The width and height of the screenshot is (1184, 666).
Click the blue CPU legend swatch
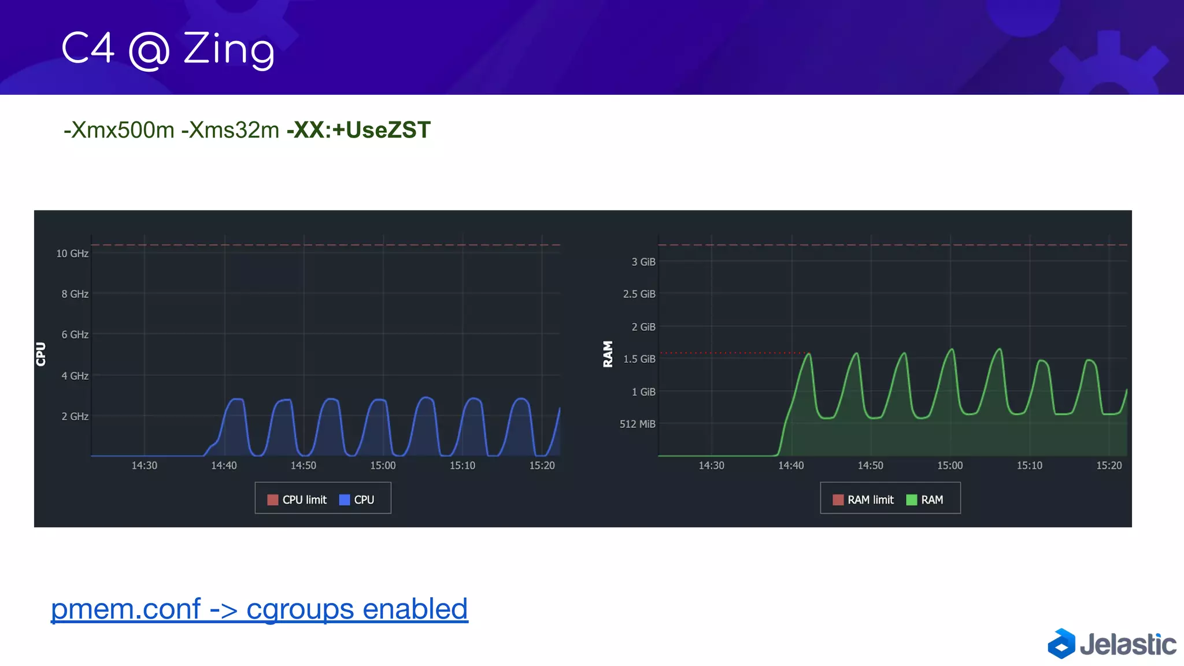345,500
